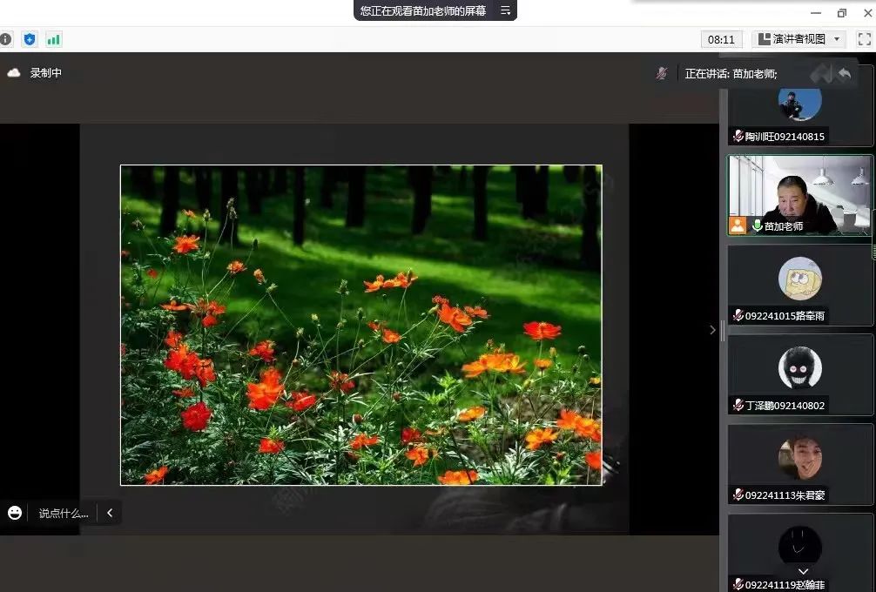
Task: Open the 演讲者视图 view dropdown
Action: click(799, 39)
